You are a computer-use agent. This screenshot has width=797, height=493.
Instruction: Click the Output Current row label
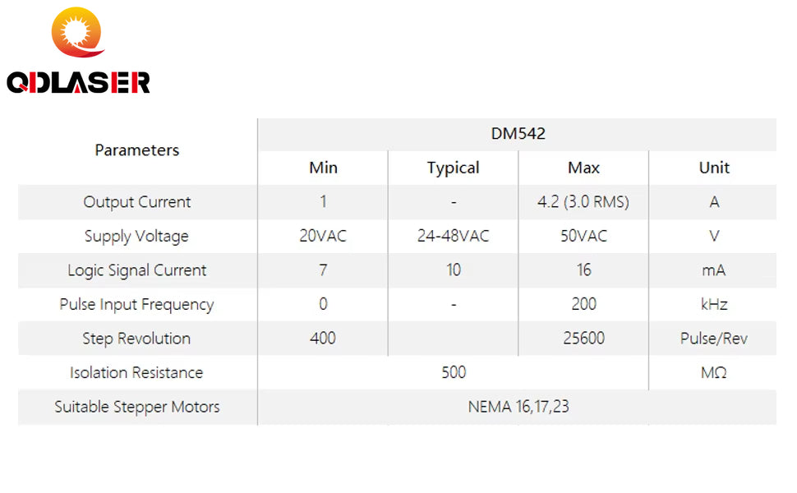136,202
